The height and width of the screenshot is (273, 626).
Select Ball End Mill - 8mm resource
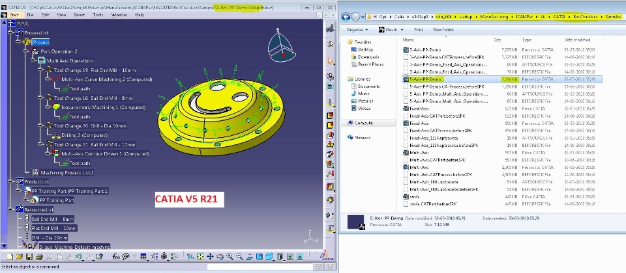tap(52, 219)
